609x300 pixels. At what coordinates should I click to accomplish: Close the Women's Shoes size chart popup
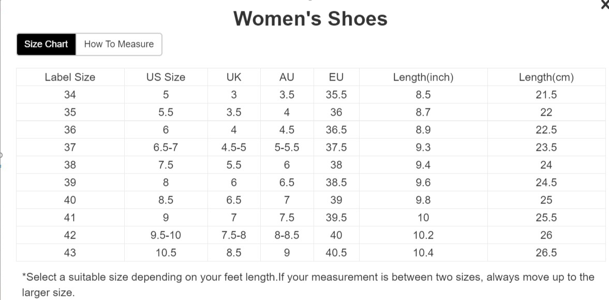click(x=605, y=5)
